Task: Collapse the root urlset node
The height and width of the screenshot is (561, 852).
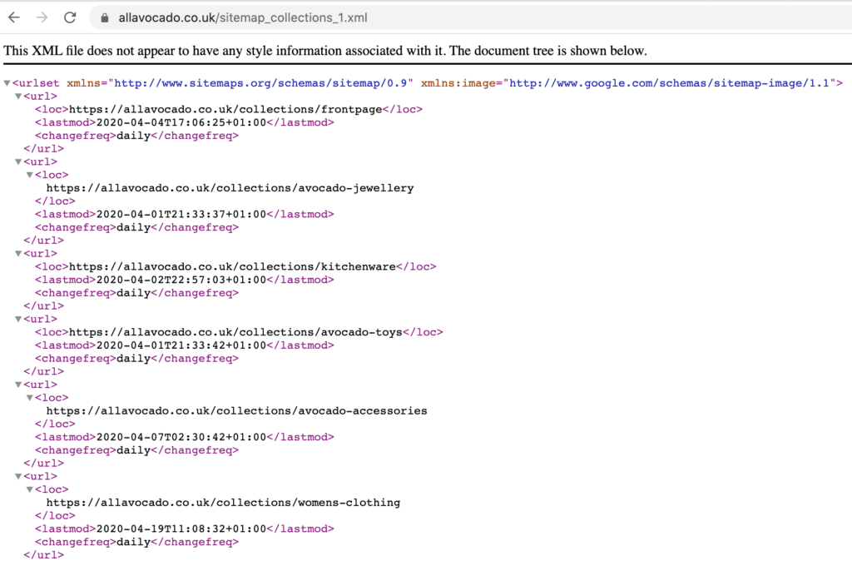Action: point(7,82)
